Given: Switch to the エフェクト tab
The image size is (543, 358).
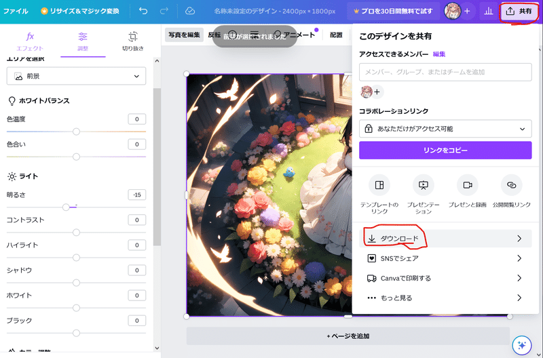Looking at the screenshot, I should (30, 41).
